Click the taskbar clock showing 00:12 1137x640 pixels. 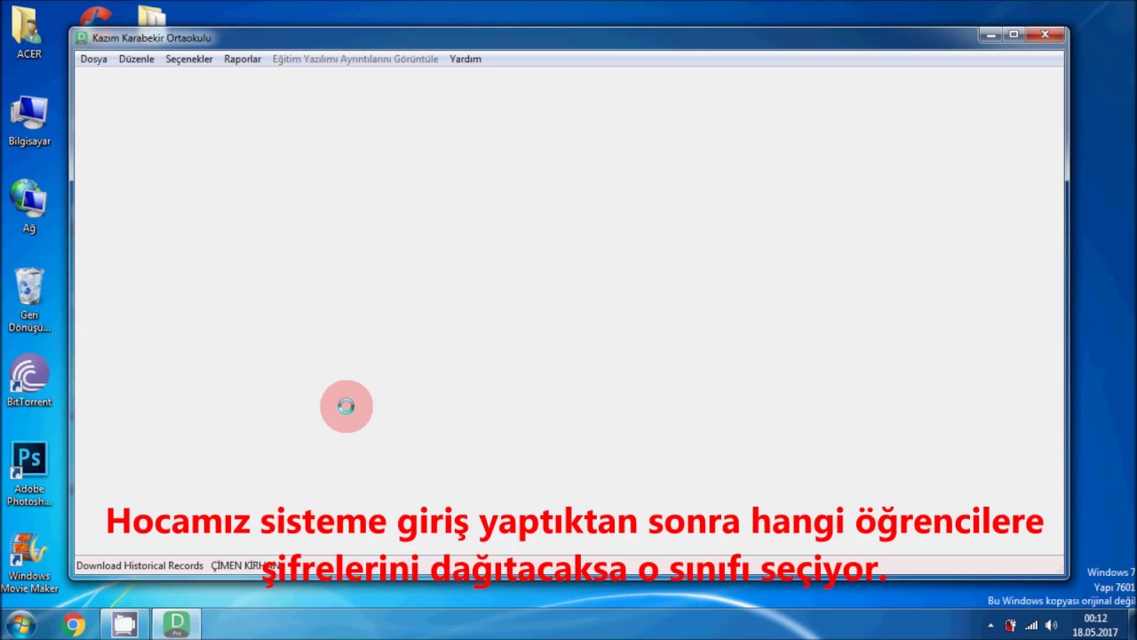click(x=1094, y=626)
